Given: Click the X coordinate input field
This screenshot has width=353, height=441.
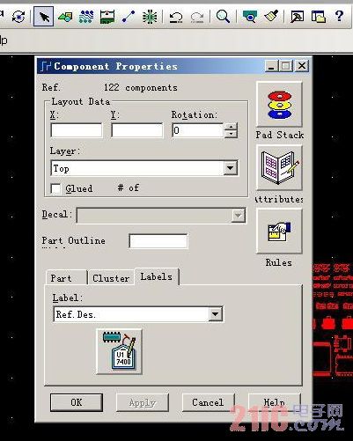Looking at the screenshot, I should point(77,130).
